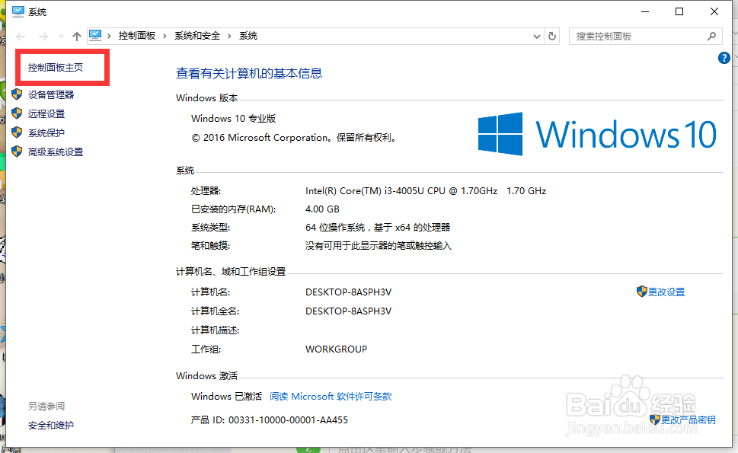Close the 系统 window
Image resolution: width=738 pixels, height=453 pixels.
[x=714, y=11]
